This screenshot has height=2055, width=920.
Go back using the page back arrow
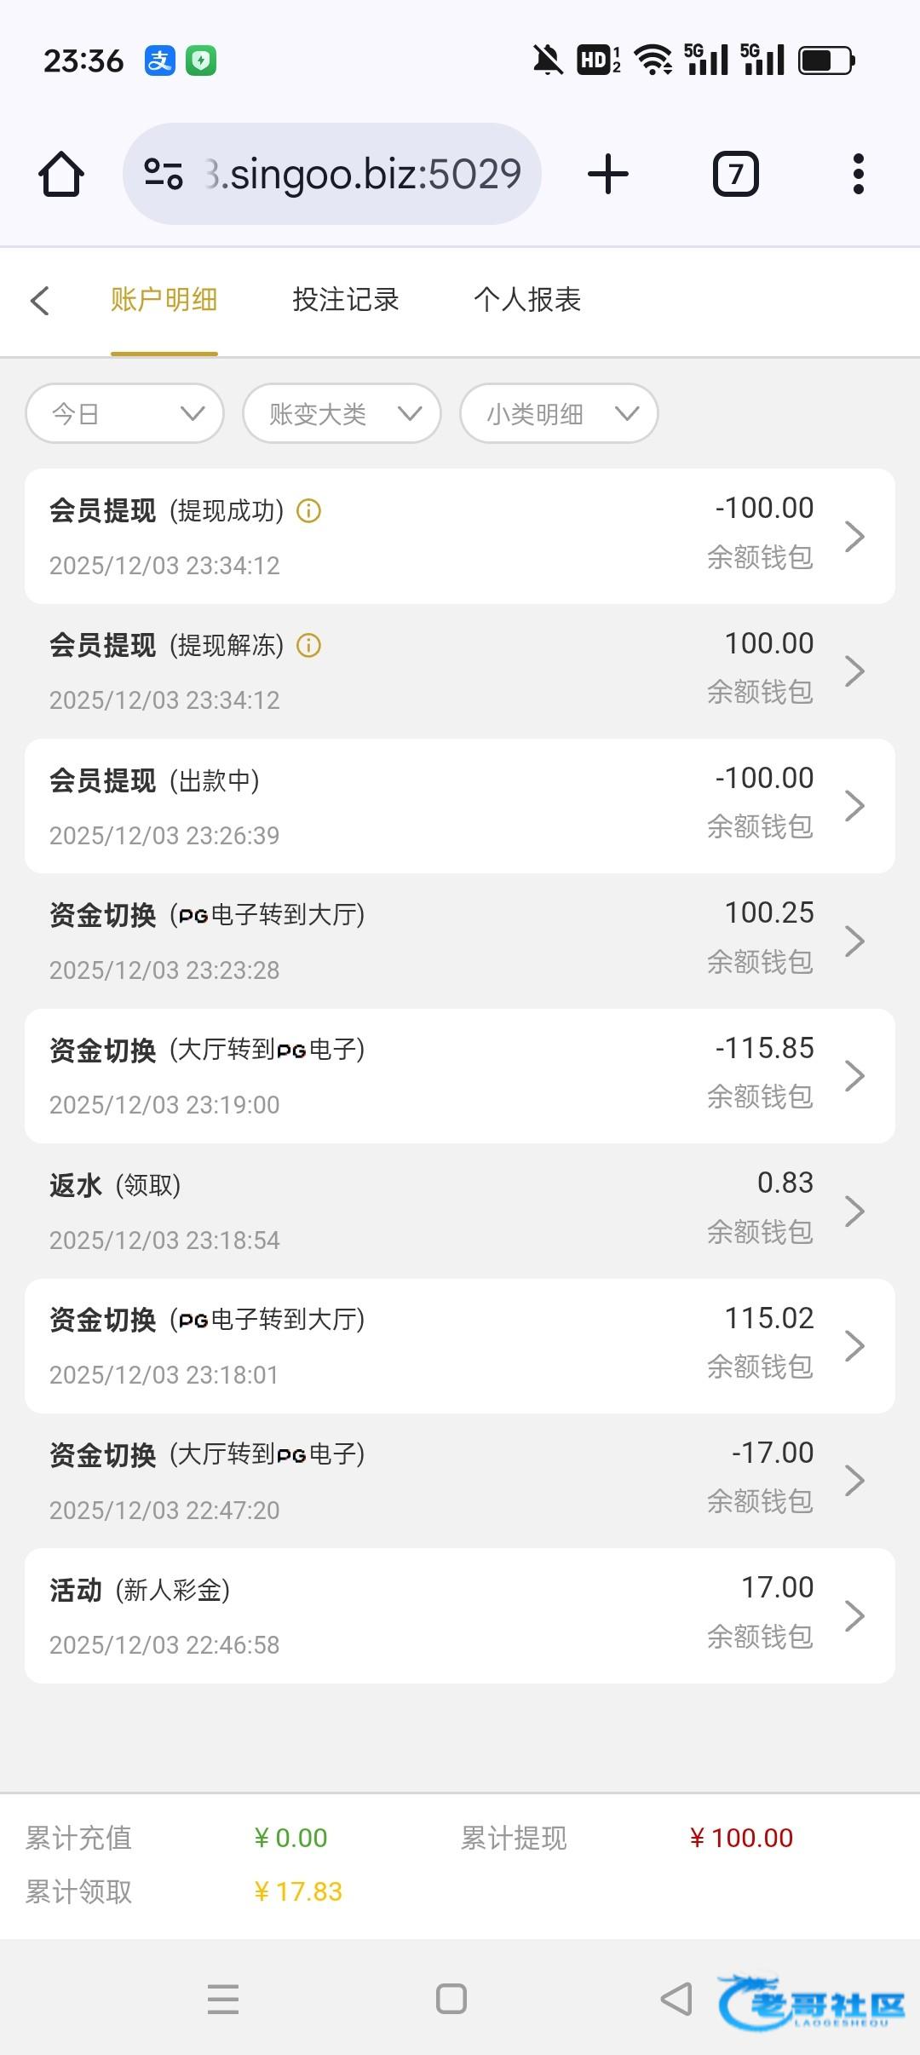coord(40,301)
